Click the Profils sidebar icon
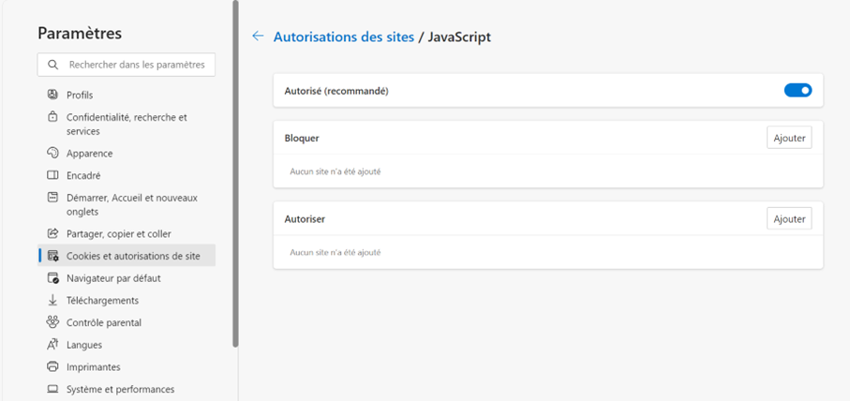Viewport: 850px width, 401px height. (x=52, y=95)
